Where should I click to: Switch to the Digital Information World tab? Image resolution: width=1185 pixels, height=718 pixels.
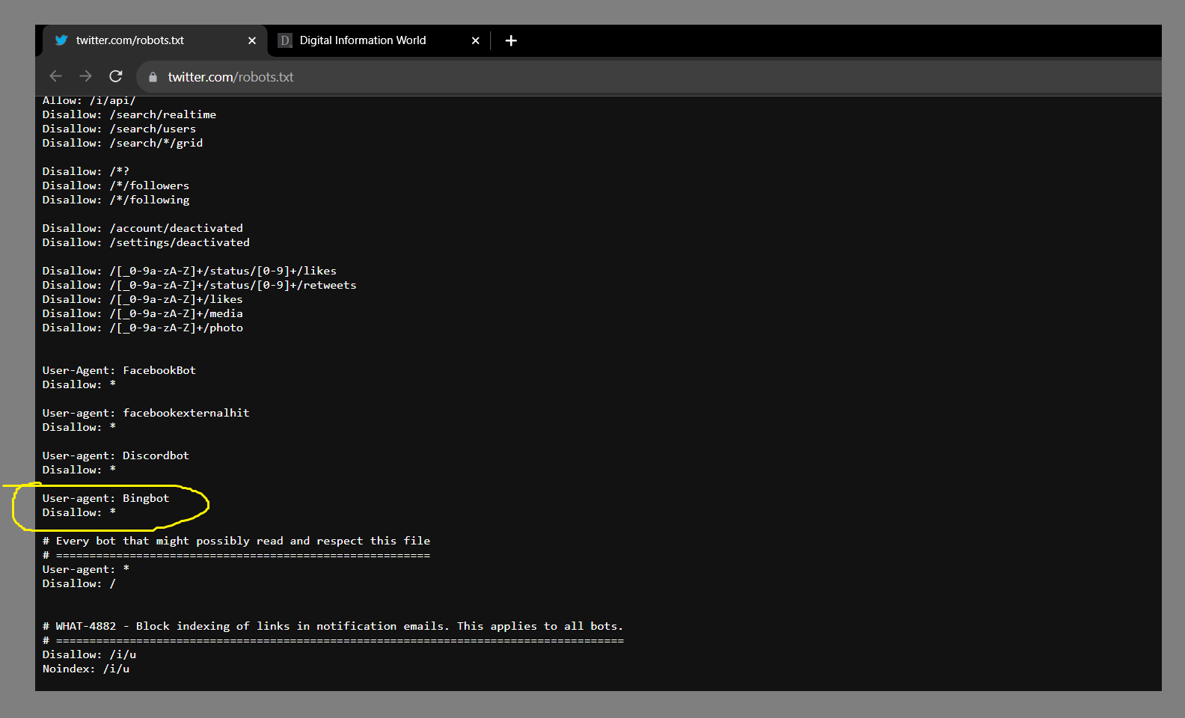tap(379, 40)
